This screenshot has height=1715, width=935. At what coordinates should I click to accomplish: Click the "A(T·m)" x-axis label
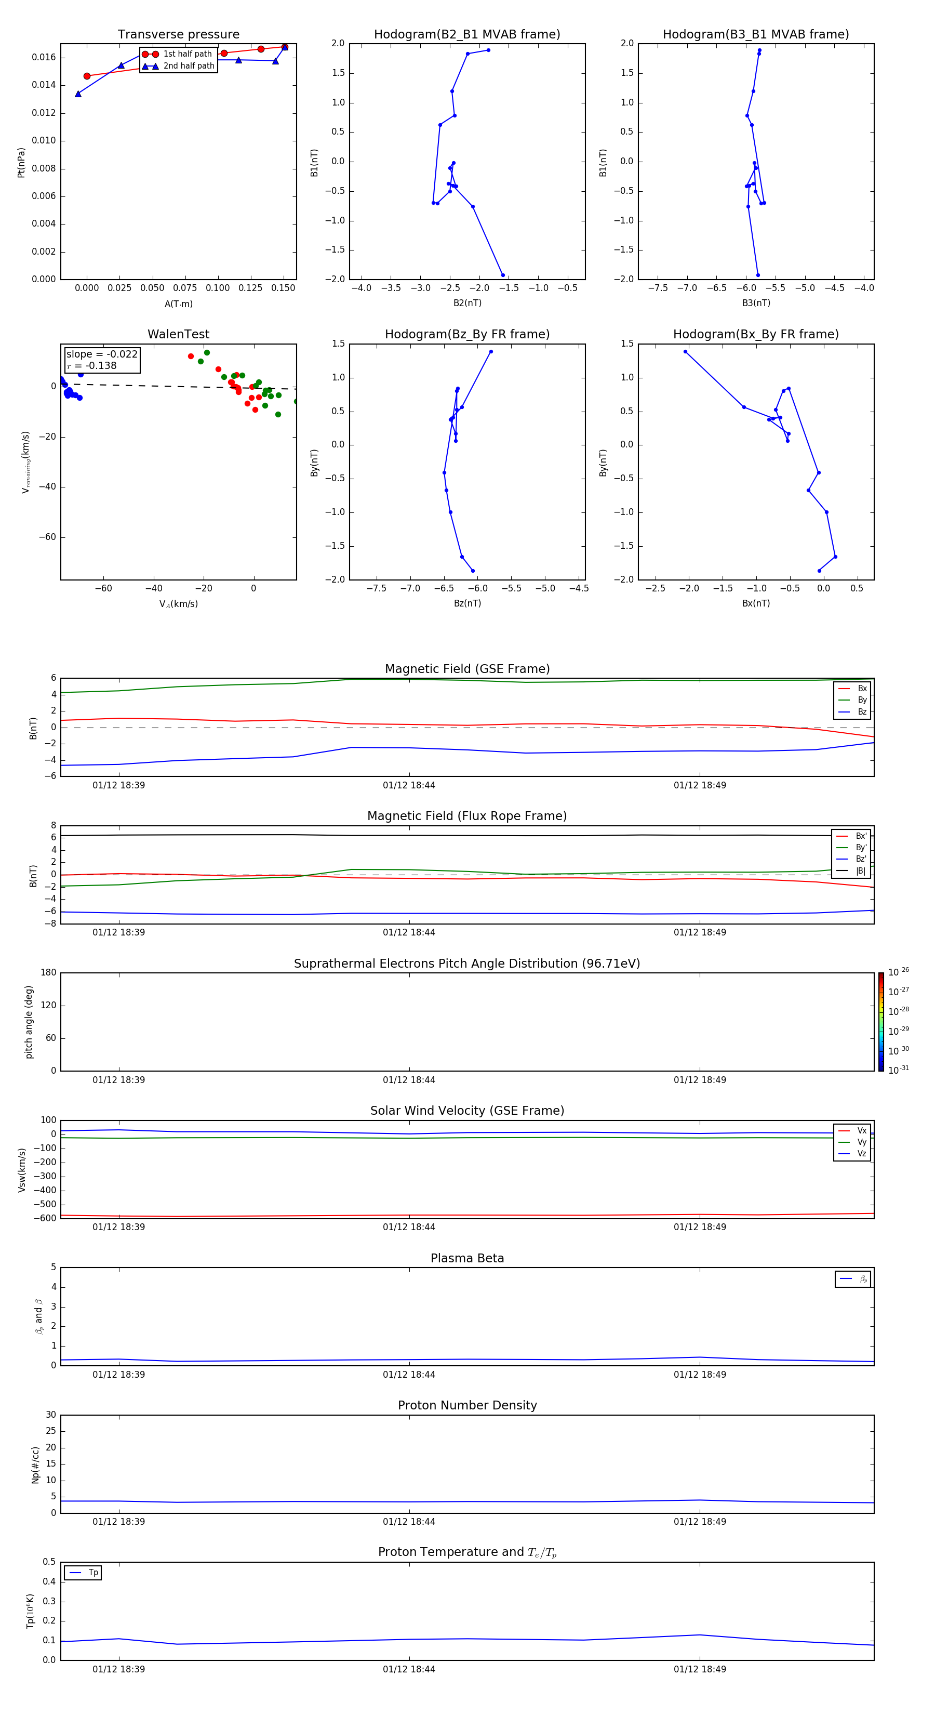[178, 304]
